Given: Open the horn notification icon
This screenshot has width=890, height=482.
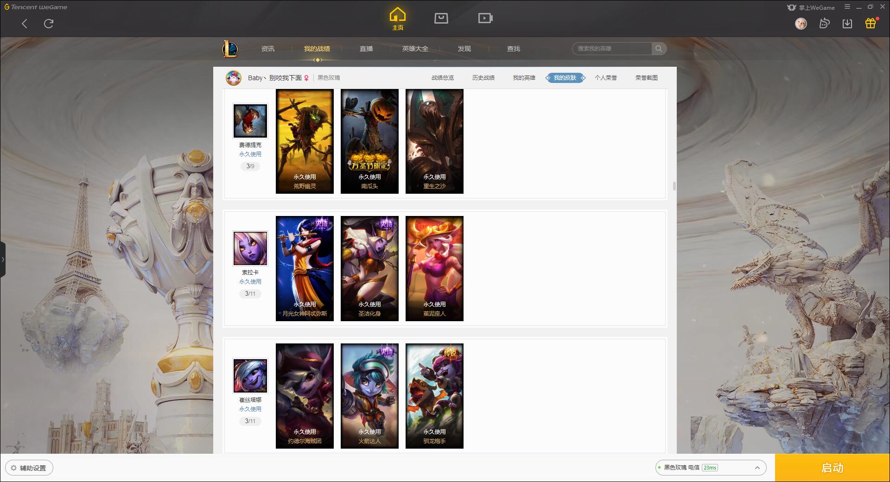Looking at the screenshot, I should point(824,23).
